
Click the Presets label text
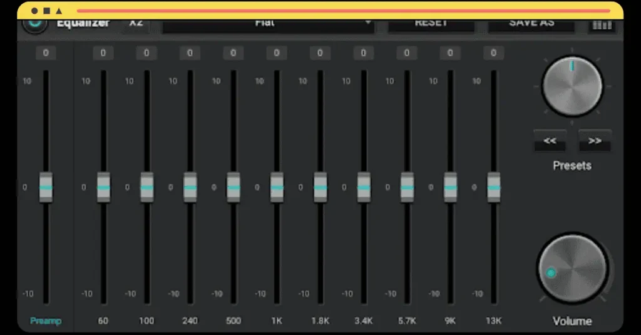click(572, 166)
